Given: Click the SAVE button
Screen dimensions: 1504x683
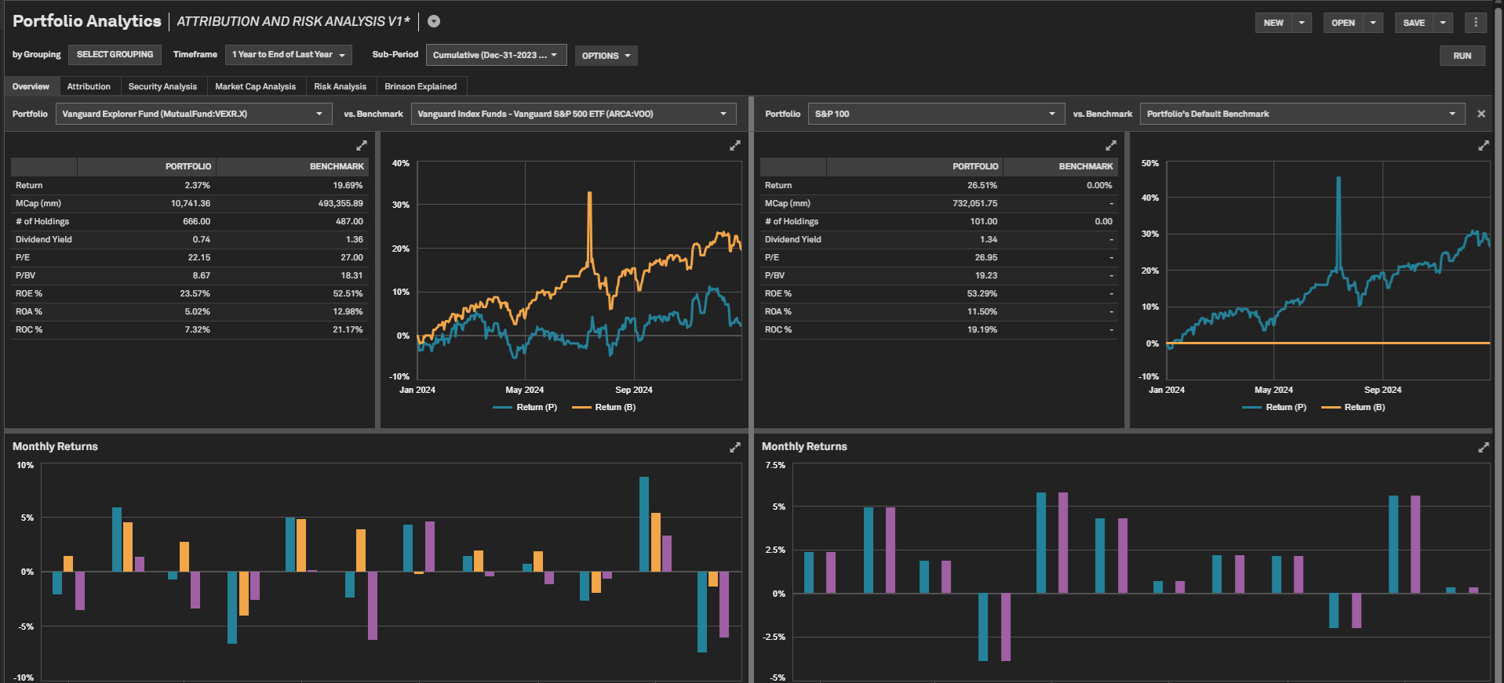Looking at the screenshot, I should [1414, 23].
